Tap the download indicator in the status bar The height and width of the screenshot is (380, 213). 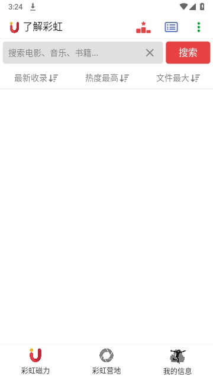point(33,7)
